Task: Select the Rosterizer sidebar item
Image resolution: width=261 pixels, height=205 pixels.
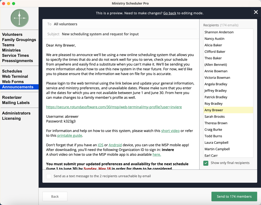Action: click(12, 97)
